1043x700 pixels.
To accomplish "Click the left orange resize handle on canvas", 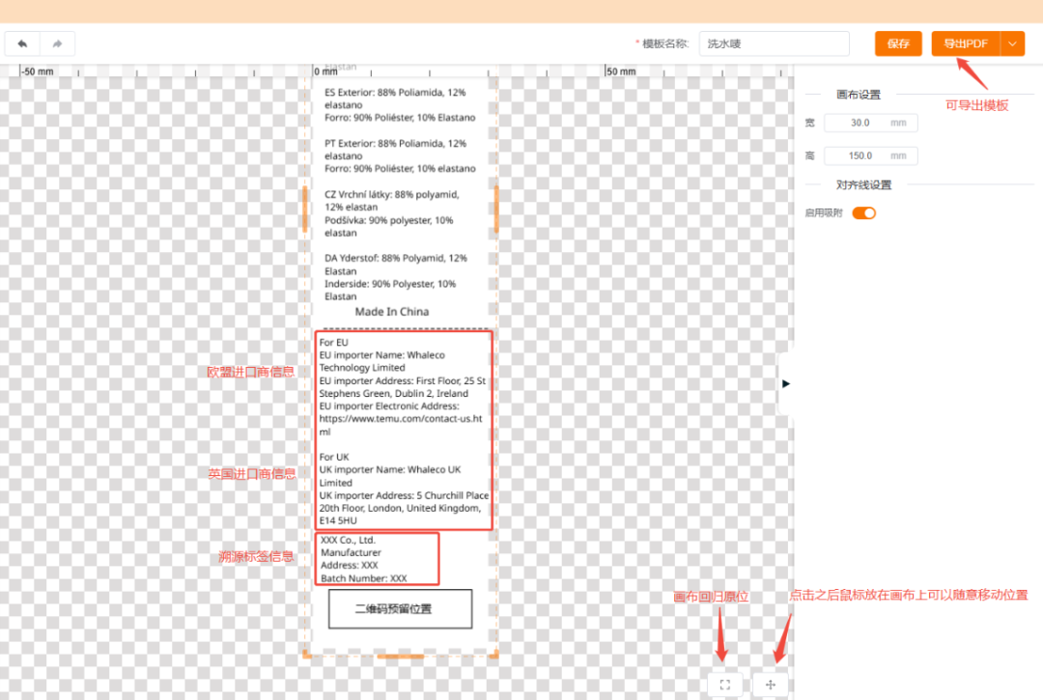I will point(304,209).
